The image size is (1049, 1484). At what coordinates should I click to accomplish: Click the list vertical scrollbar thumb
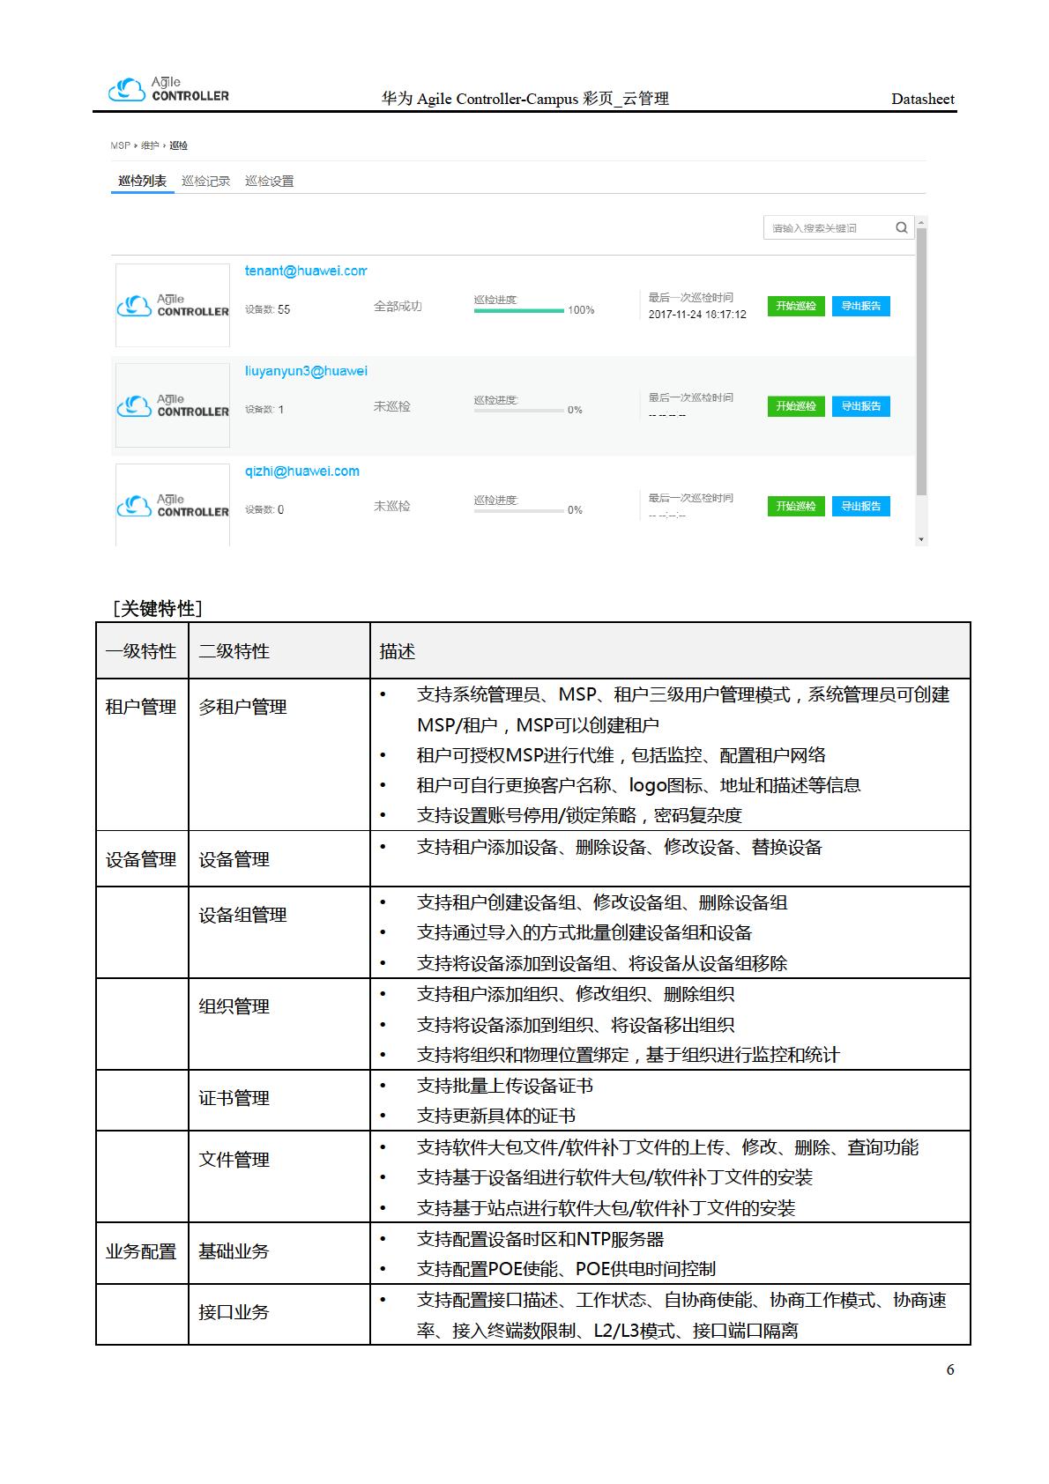[921, 361]
